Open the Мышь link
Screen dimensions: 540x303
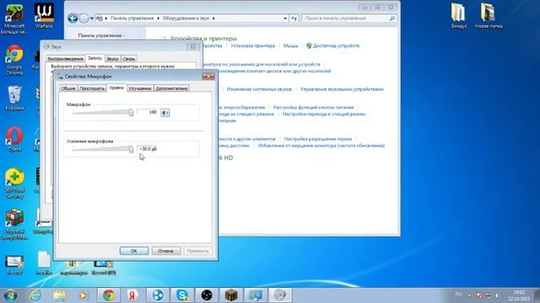tap(290, 45)
